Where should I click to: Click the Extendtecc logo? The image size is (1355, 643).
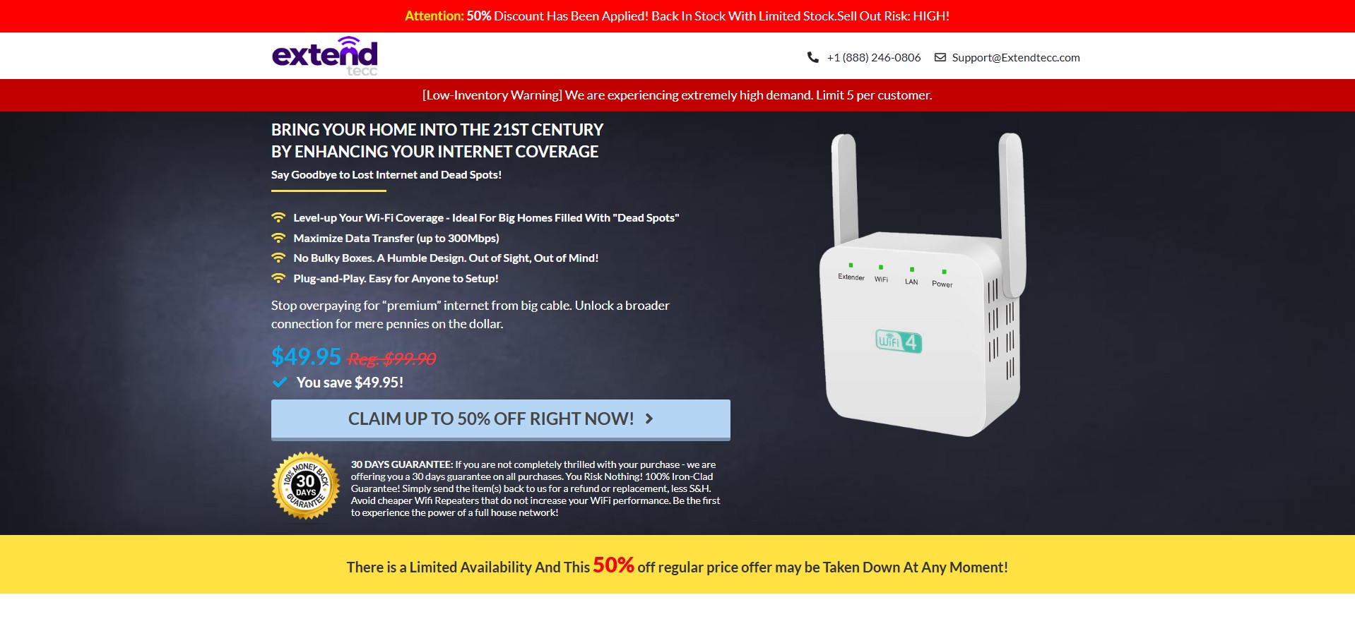pos(325,56)
